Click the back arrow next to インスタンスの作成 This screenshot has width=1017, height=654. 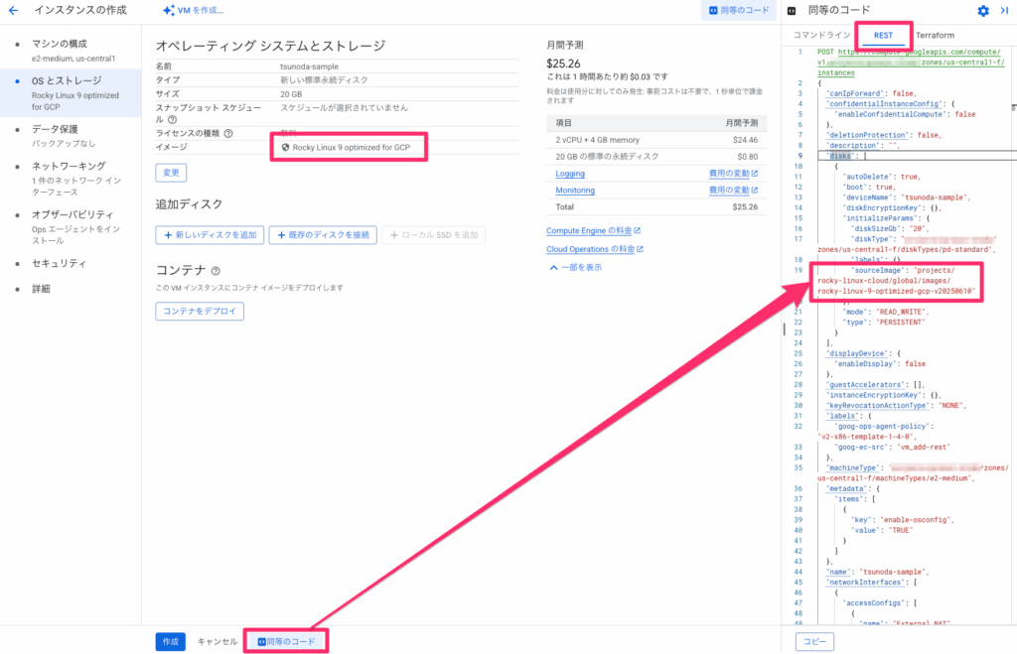[13, 10]
